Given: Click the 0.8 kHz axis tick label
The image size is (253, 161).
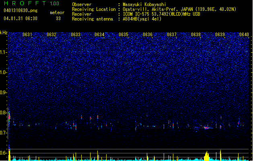Looking at the screenshot, I should point(3,113).
